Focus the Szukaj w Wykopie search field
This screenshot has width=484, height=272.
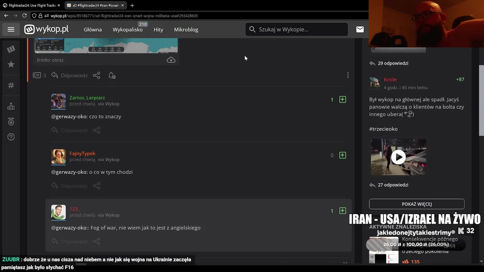pyautogui.click(x=297, y=29)
